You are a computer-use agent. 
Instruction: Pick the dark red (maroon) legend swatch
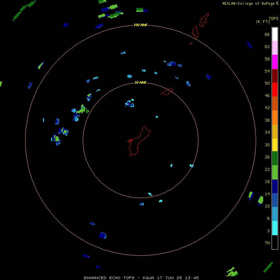pyautogui.click(x=275, y=76)
